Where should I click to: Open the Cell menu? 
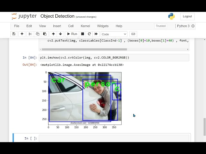[71, 26]
